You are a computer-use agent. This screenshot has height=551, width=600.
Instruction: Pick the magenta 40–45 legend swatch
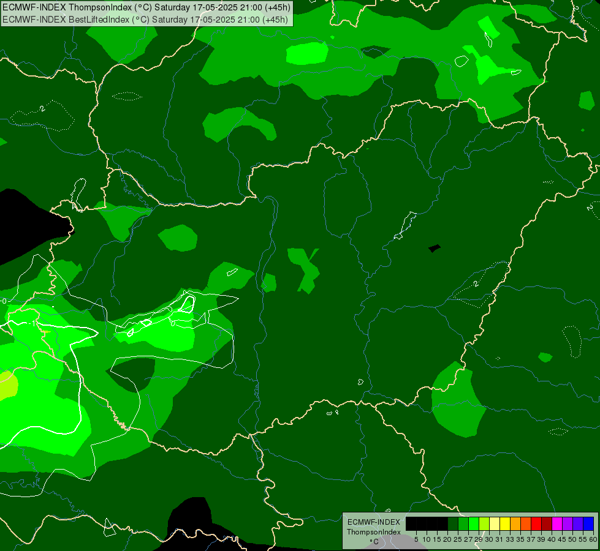pyautogui.click(x=556, y=523)
